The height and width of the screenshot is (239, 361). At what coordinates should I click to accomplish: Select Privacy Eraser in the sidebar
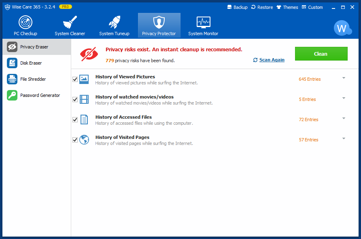37,47
